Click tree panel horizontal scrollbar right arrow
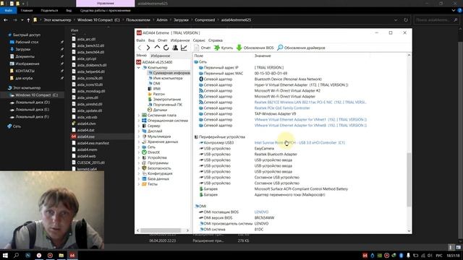Image resolution: width=463 pixels, height=260 pixels. pos(187,230)
